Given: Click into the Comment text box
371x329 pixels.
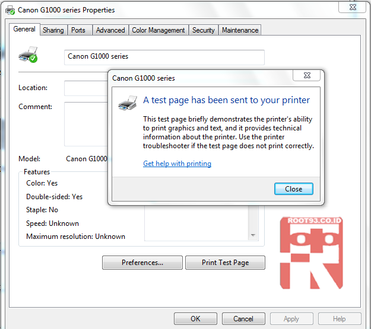Looking at the screenshot, I should 86,124.
